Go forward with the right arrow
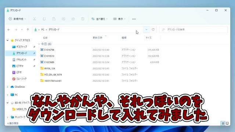The width and height of the screenshot is (235, 132). (16, 30)
